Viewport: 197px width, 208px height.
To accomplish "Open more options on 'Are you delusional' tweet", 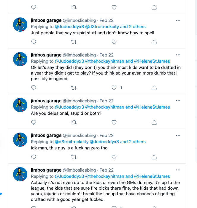I will pyautogui.click(x=178, y=101).
